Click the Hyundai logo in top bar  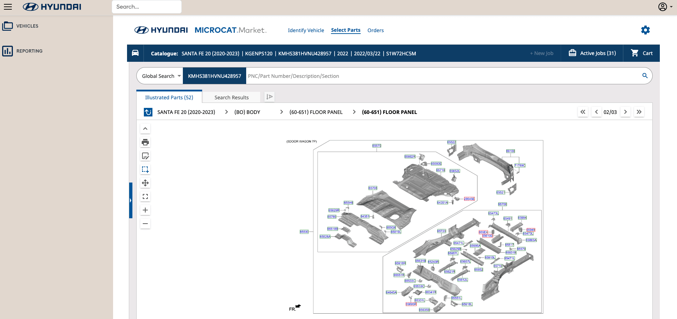(52, 7)
